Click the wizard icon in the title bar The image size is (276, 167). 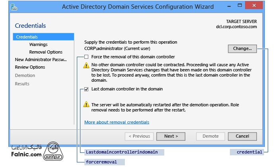14,7
